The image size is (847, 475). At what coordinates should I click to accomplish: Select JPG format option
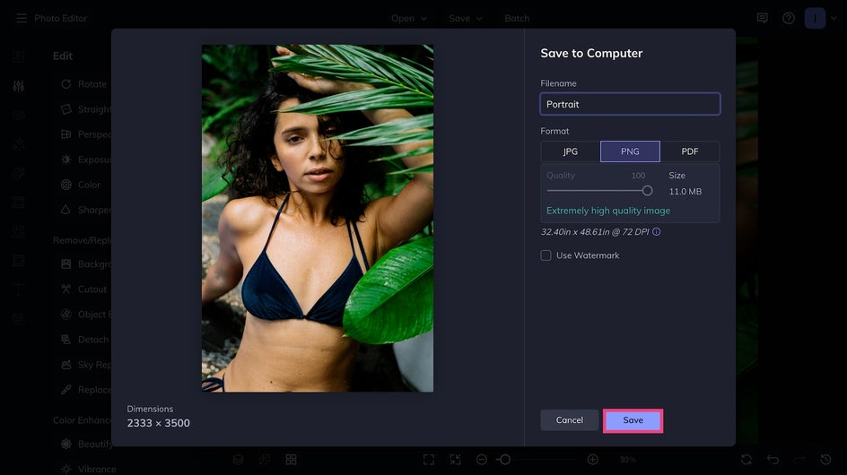[x=571, y=151]
